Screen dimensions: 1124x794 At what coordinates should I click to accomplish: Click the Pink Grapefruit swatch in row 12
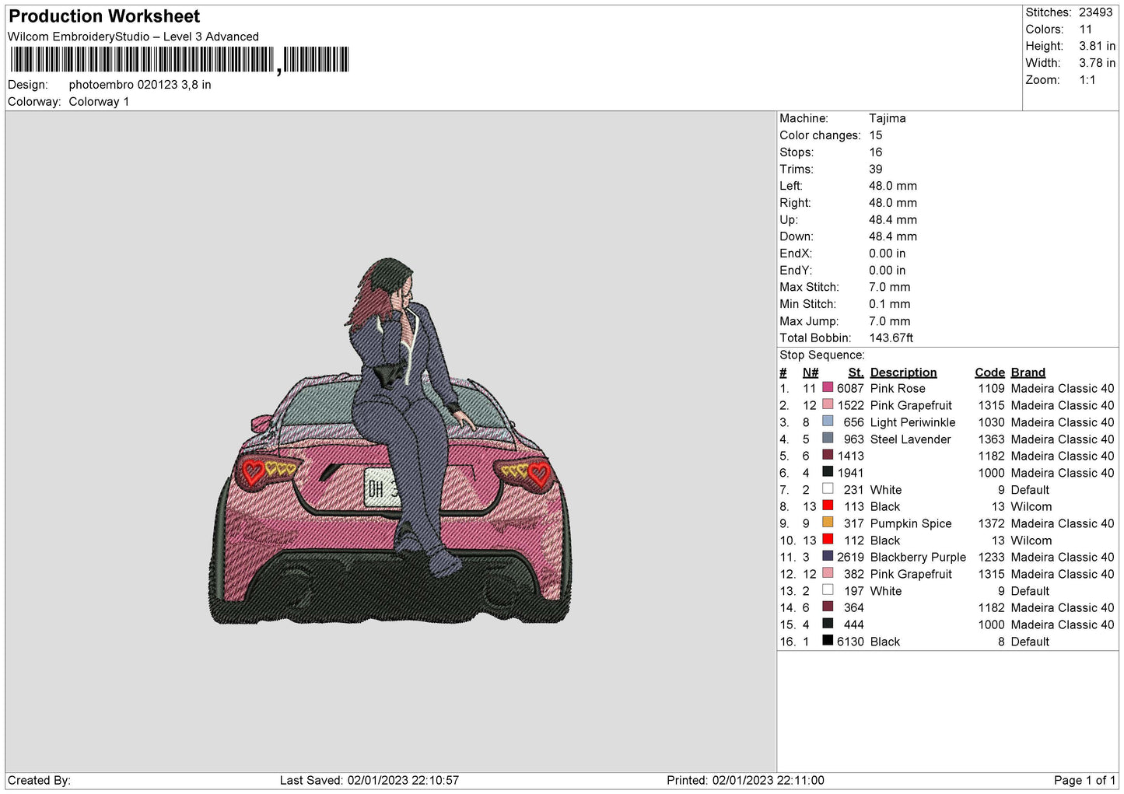[828, 573]
